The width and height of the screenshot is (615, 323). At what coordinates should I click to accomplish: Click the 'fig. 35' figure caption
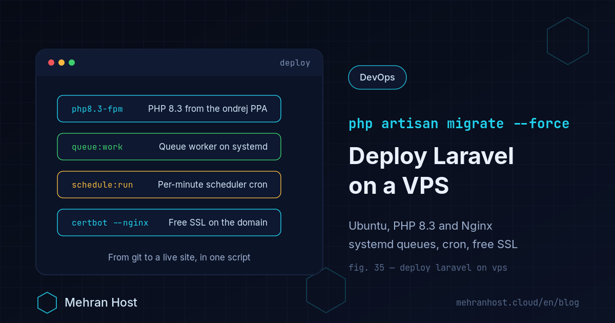pyautogui.click(x=428, y=268)
